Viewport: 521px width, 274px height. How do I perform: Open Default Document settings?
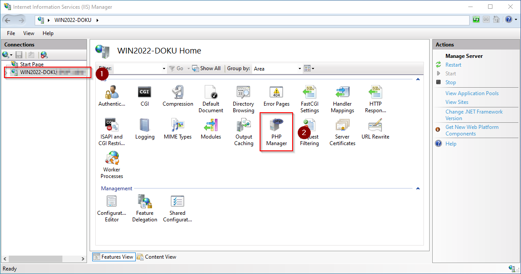[x=211, y=99]
